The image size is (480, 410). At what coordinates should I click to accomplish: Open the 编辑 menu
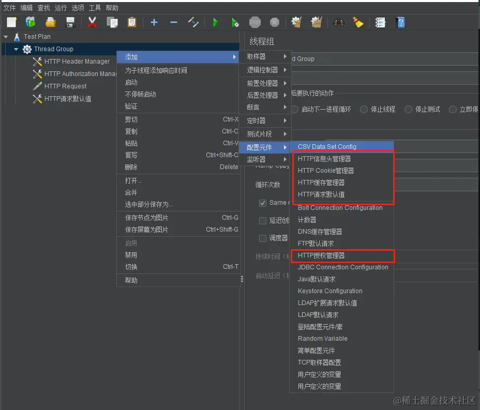(x=26, y=8)
